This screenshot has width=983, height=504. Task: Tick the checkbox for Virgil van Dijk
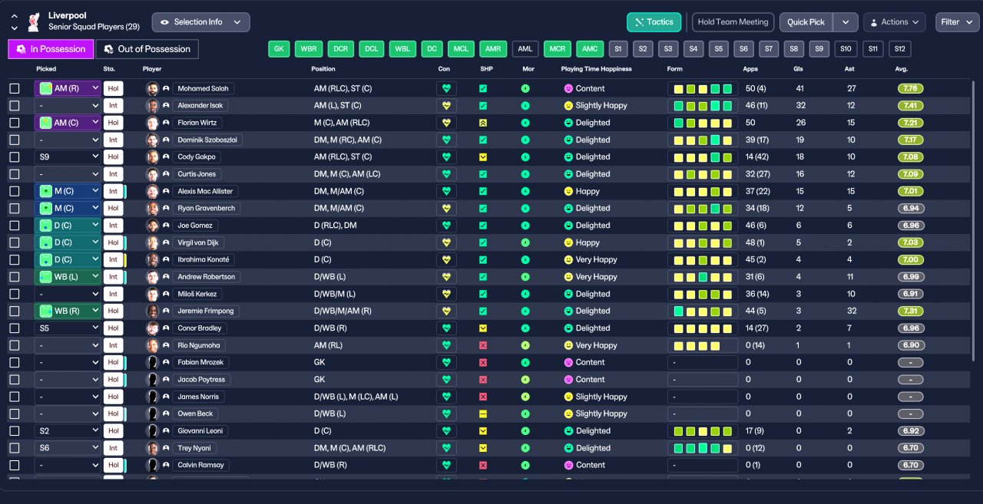point(15,242)
